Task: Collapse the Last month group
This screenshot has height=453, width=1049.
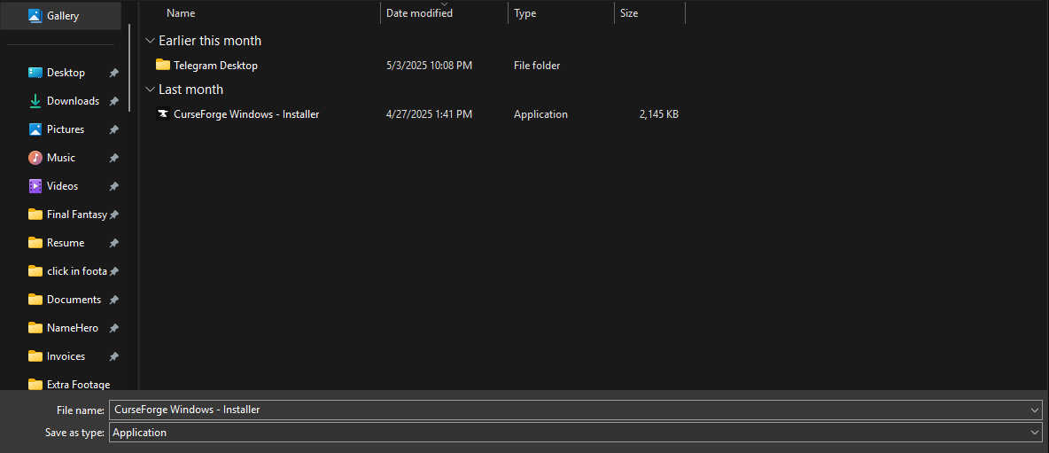Action: (x=150, y=90)
